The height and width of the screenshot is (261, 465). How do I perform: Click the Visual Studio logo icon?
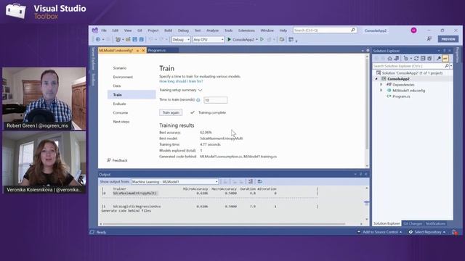click(95, 30)
